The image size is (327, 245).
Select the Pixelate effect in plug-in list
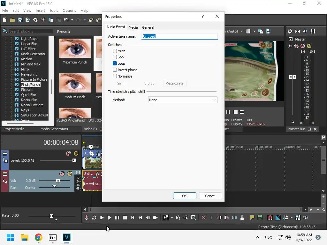pyautogui.click(x=27, y=90)
